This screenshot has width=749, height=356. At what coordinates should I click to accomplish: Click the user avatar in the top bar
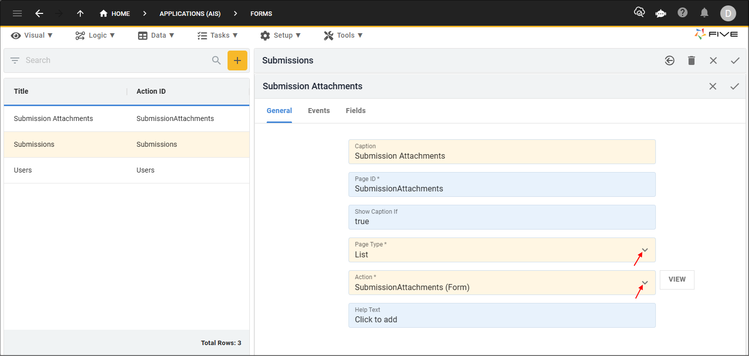pyautogui.click(x=728, y=13)
